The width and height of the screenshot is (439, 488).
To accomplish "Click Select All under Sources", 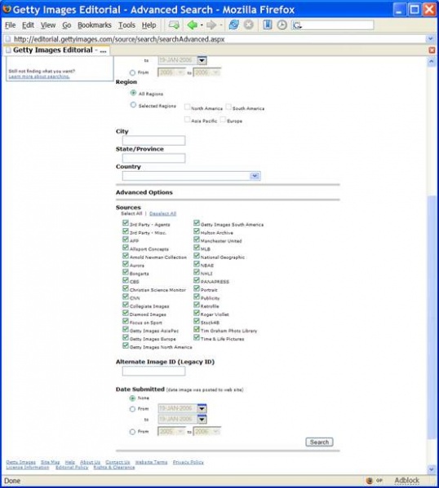I will 131,213.
